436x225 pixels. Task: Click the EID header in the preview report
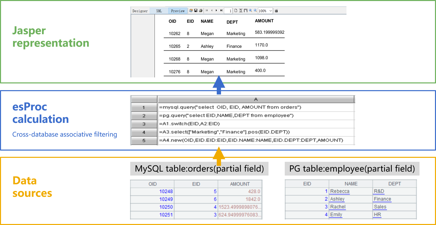point(190,21)
